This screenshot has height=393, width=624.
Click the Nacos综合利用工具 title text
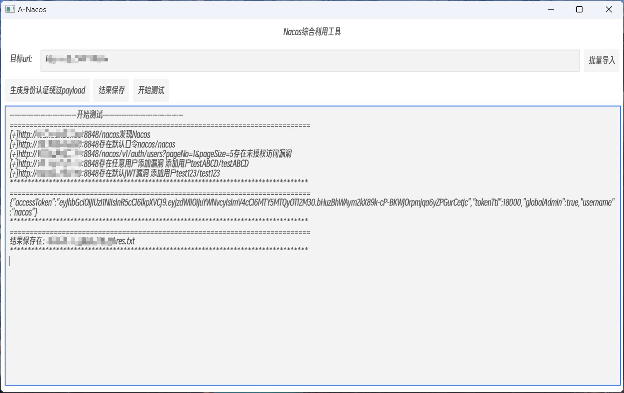[x=312, y=32]
